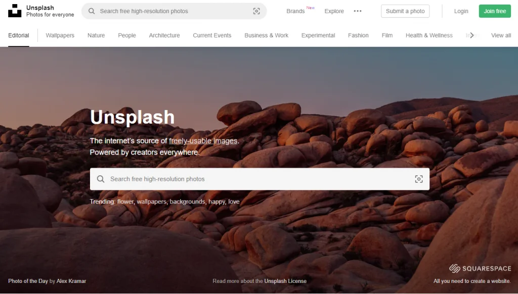The image size is (518, 294).
Task: Click View all topics
Action: click(x=501, y=35)
